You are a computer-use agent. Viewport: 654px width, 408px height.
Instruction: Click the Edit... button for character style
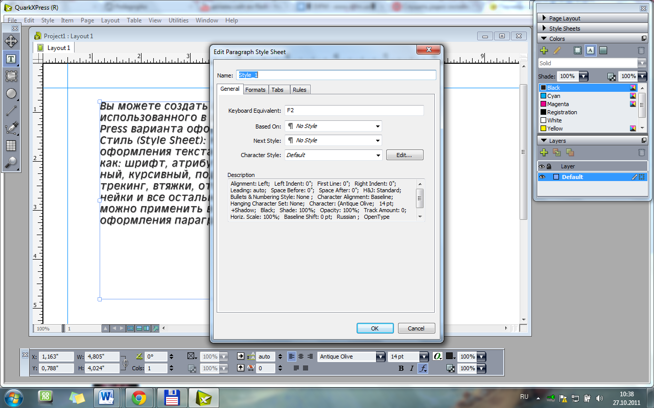405,155
